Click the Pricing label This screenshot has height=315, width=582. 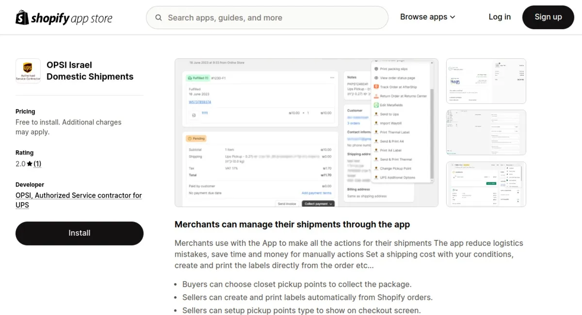(25, 111)
